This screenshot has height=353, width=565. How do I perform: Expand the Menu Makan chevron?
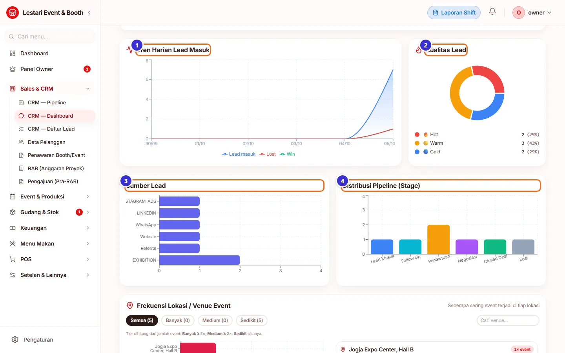(x=88, y=244)
